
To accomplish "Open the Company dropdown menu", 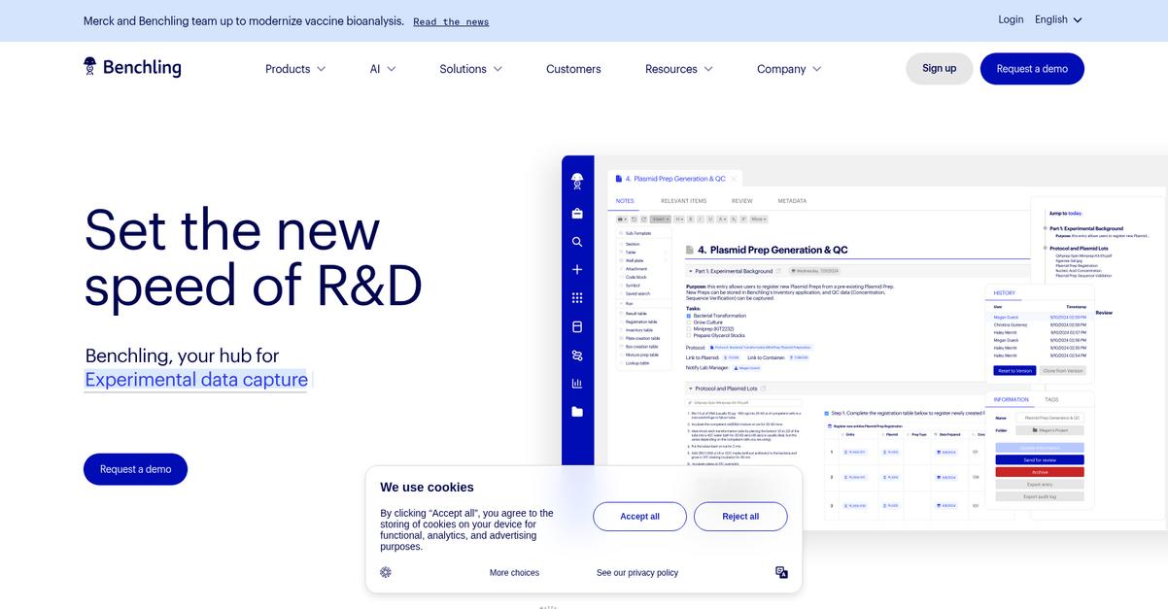I will pos(789,69).
